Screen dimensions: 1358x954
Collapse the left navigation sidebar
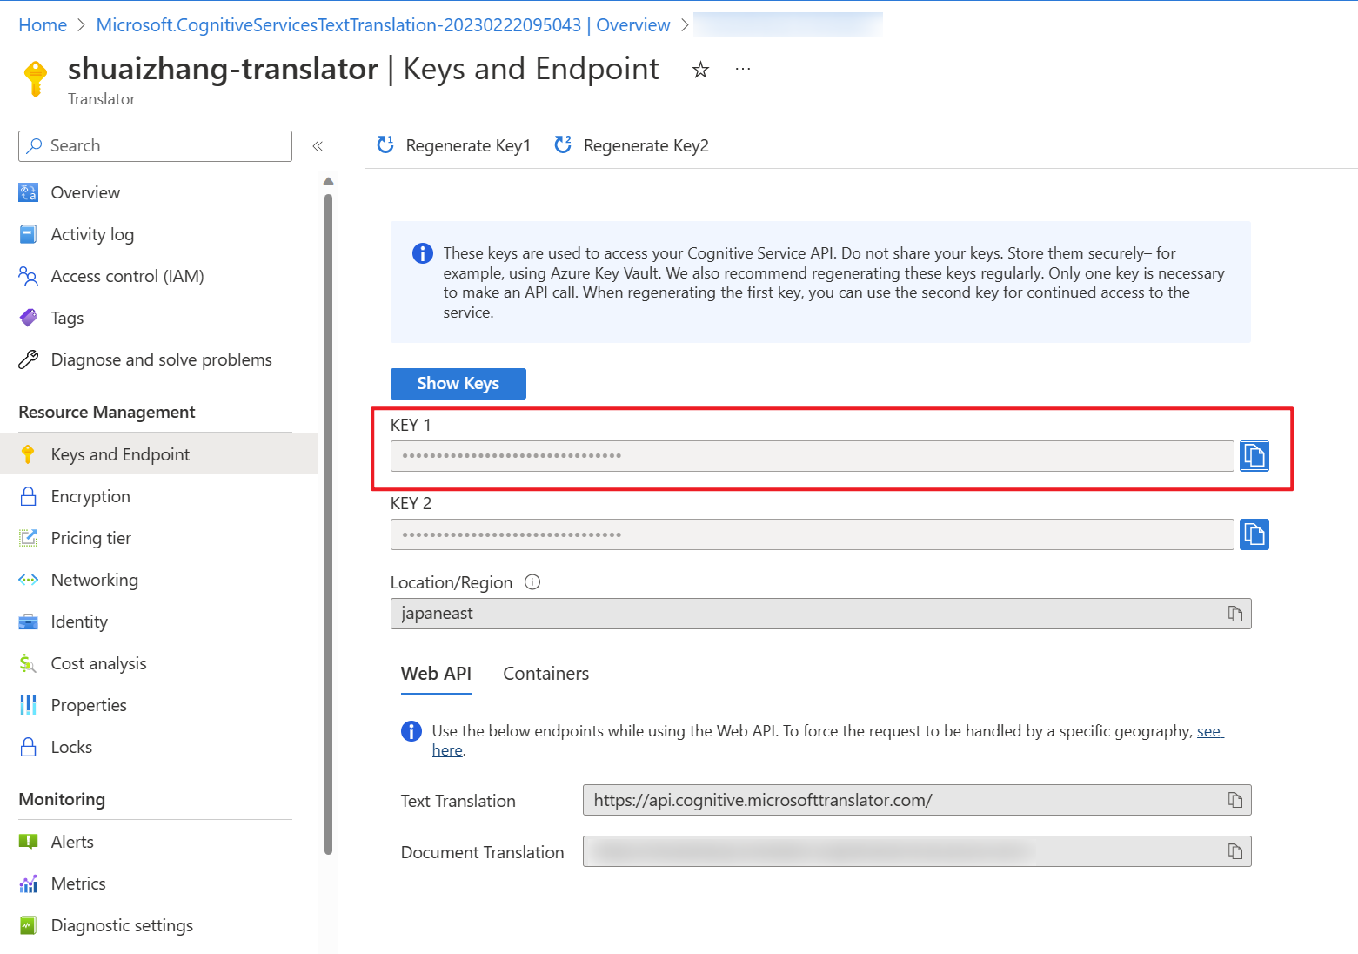[x=318, y=145]
